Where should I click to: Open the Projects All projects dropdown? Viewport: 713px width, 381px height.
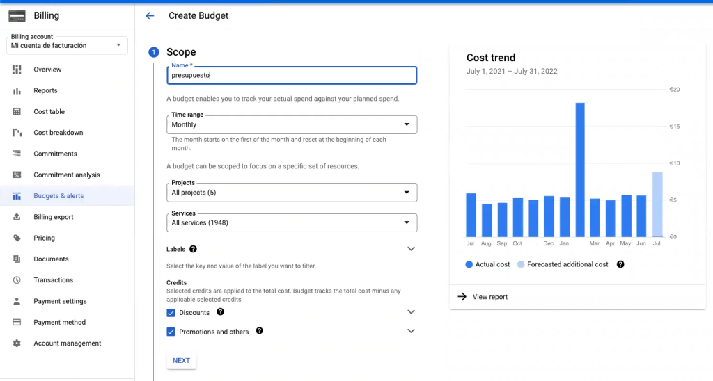point(292,193)
